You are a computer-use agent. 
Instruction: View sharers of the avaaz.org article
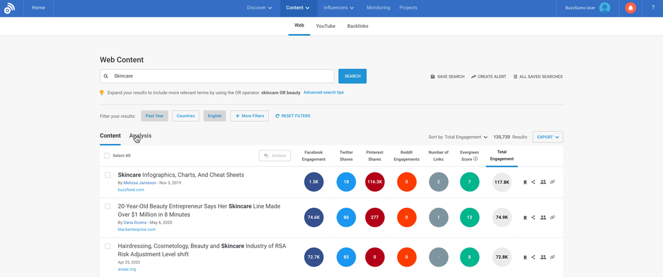click(x=543, y=257)
